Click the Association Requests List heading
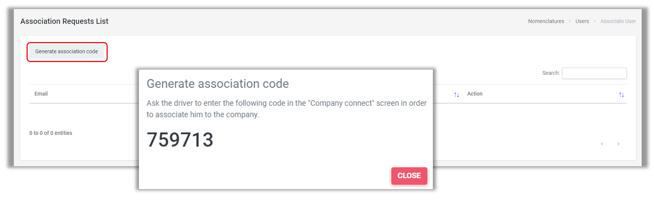The height and width of the screenshot is (213, 654). coord(64,21)
